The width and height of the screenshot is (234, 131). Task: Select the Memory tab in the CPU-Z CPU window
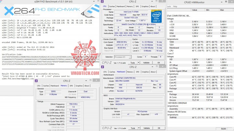(130, 6)
